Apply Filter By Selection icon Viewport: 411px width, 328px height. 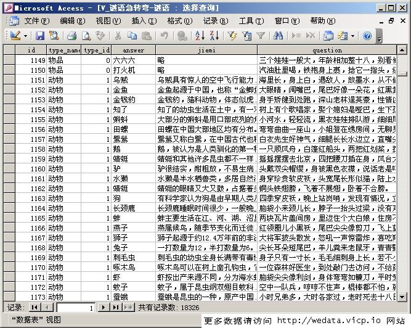tap(232, 36)
